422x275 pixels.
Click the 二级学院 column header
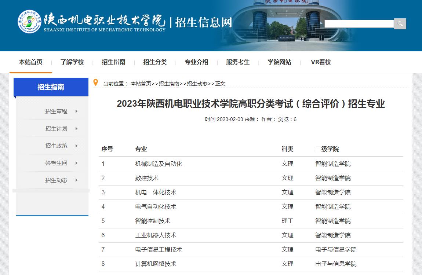click(x=327, y=149)
